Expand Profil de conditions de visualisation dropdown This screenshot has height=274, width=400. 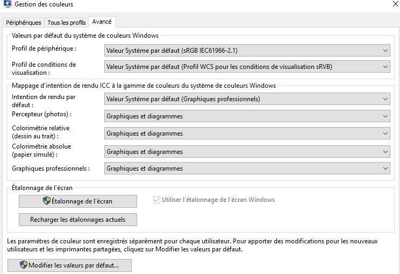pyautogui.click(x=247, y=67)
